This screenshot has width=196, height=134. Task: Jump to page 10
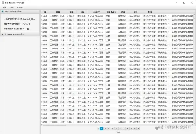tap(135, 129)
